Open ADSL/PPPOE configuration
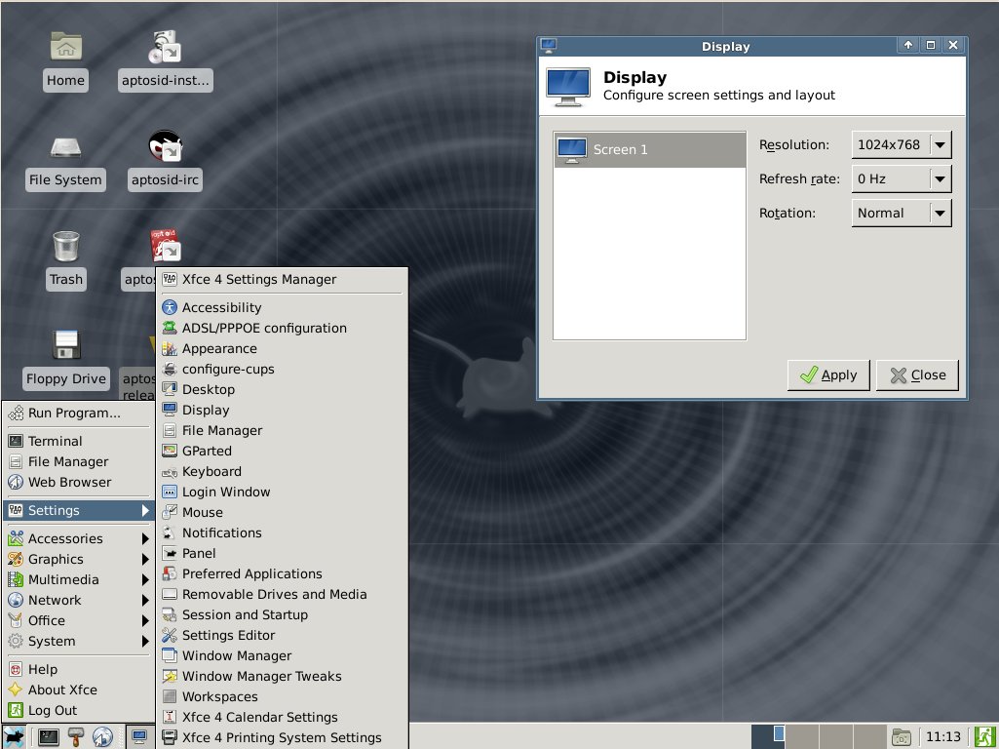Image resolution: width=999 pixels, height=749 pixels. 282,329
